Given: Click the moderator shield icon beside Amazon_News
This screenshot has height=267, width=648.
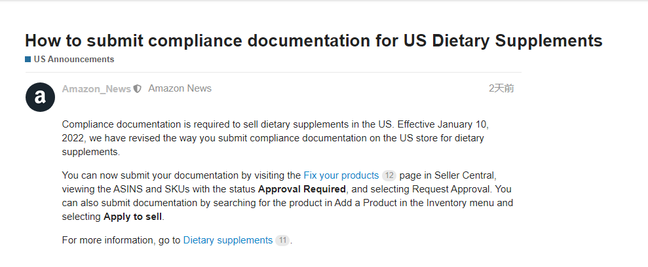Looking at the screenshot, I should pos(137,89).
